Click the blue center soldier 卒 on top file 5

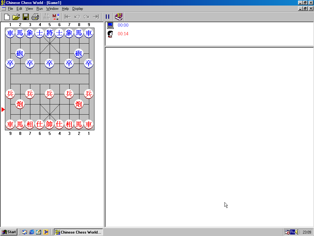[49, 63]
